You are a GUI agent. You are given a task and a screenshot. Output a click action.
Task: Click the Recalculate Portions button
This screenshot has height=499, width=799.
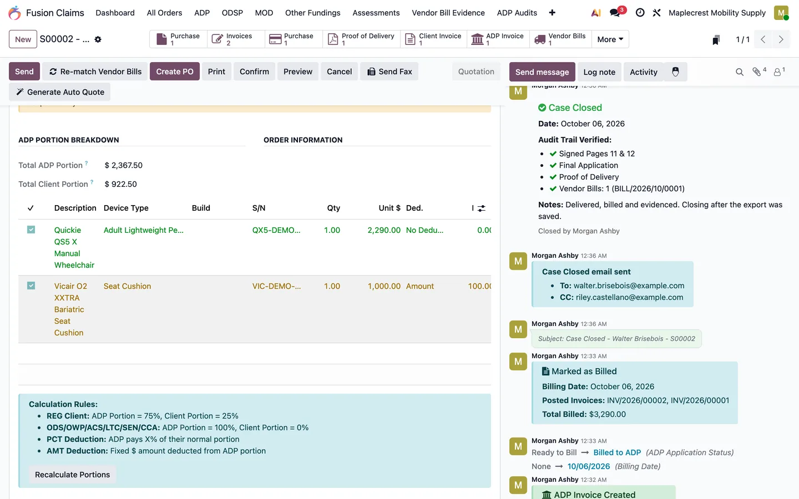click(73, 475)
